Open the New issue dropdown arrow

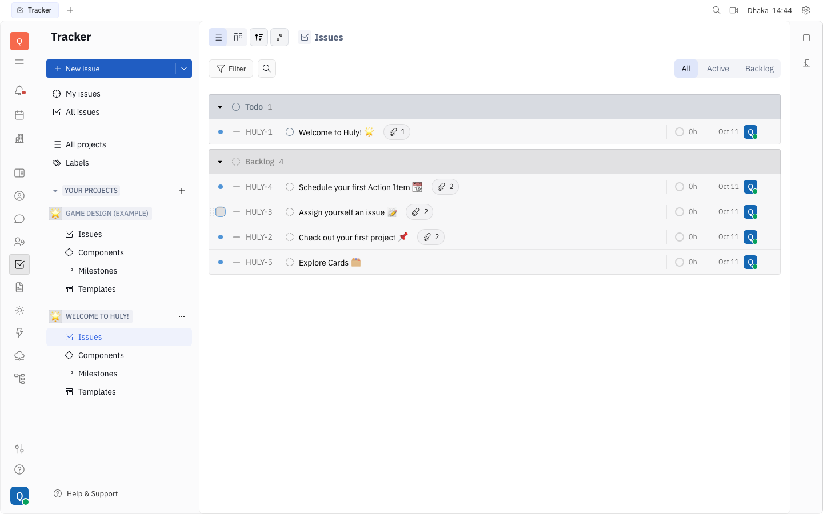coord(184,69)
